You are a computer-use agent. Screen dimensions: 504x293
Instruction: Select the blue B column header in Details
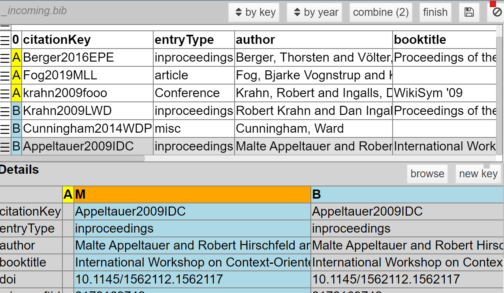tap(407, 194)
